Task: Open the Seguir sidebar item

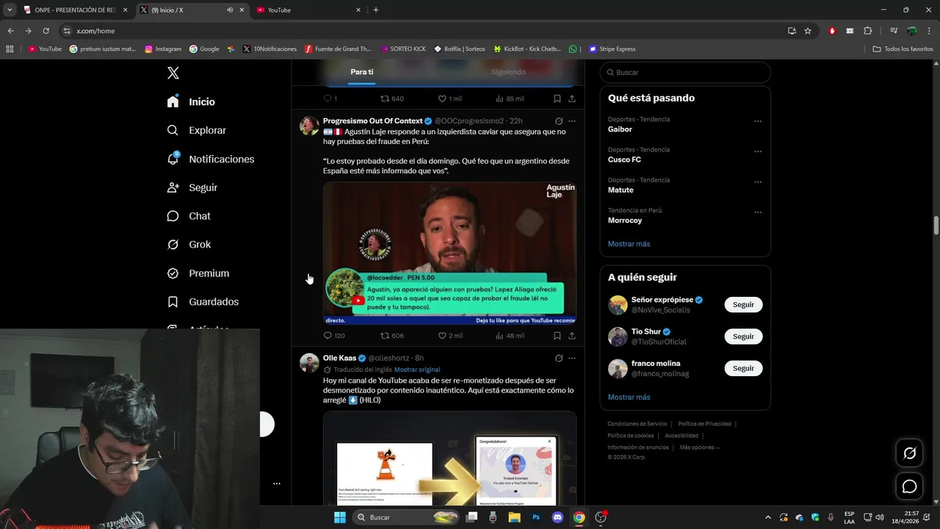Action: click(192, 187)
